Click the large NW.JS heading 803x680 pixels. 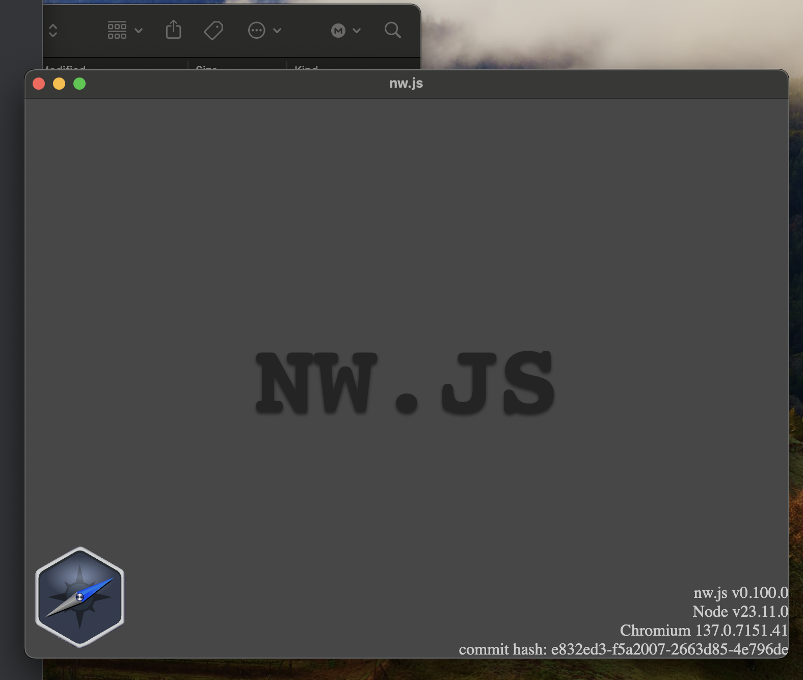click(x=406, y=382)
